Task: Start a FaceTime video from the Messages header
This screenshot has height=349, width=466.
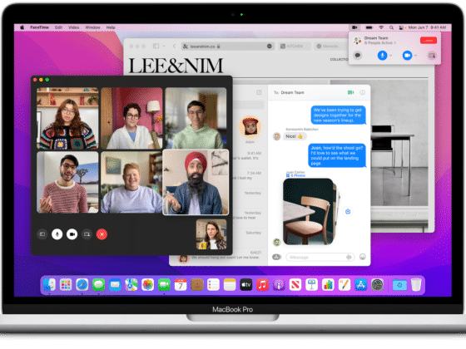Action: pyautogui.click(x=350, y=92)
